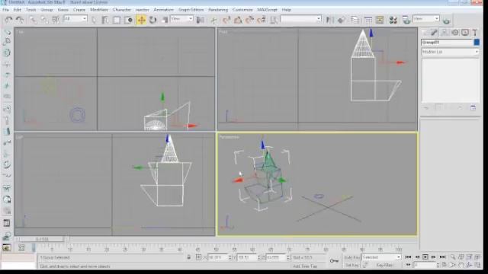Toggle the Selection Lock padlock
488x274 pixels.
(x=188, y=257)
